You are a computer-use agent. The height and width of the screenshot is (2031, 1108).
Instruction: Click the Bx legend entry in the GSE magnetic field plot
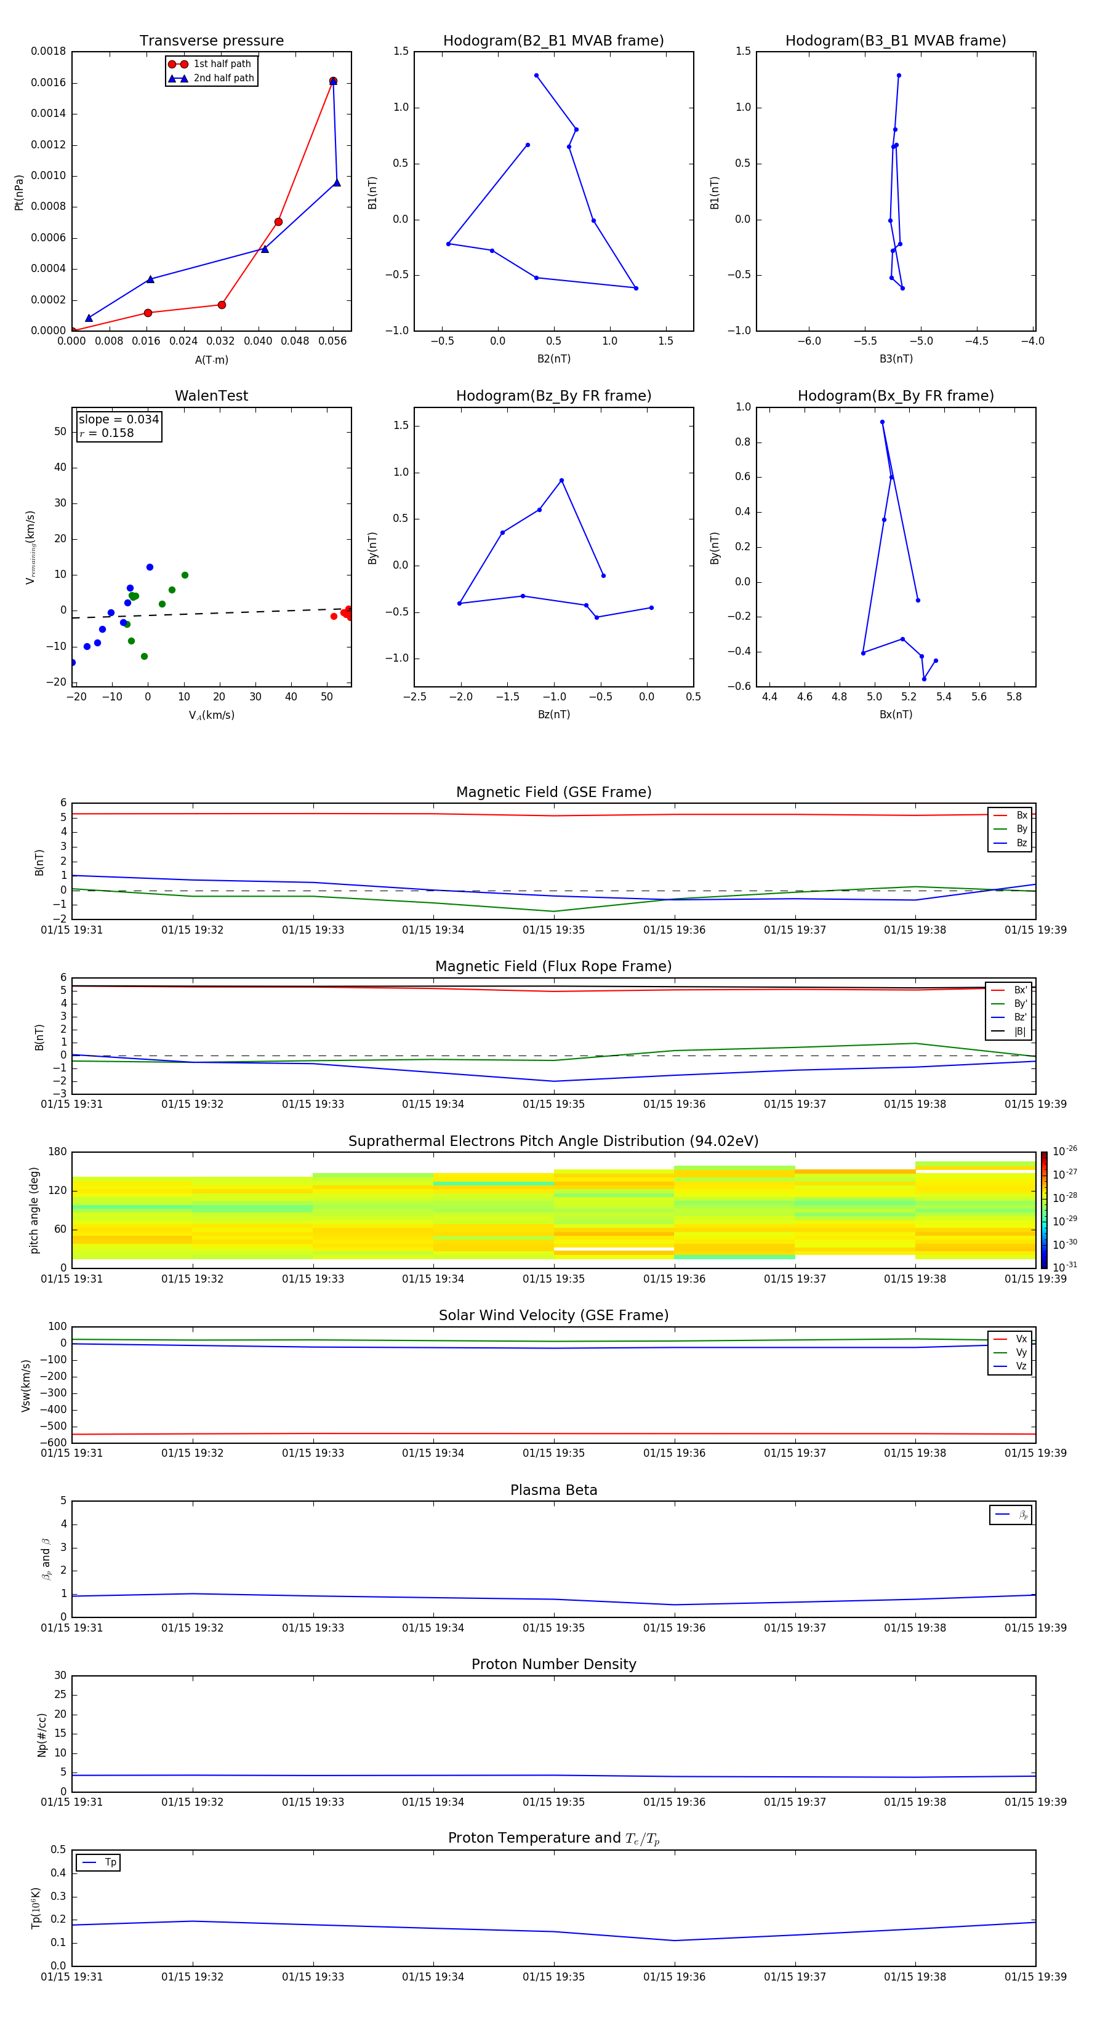click(1010, 815)
